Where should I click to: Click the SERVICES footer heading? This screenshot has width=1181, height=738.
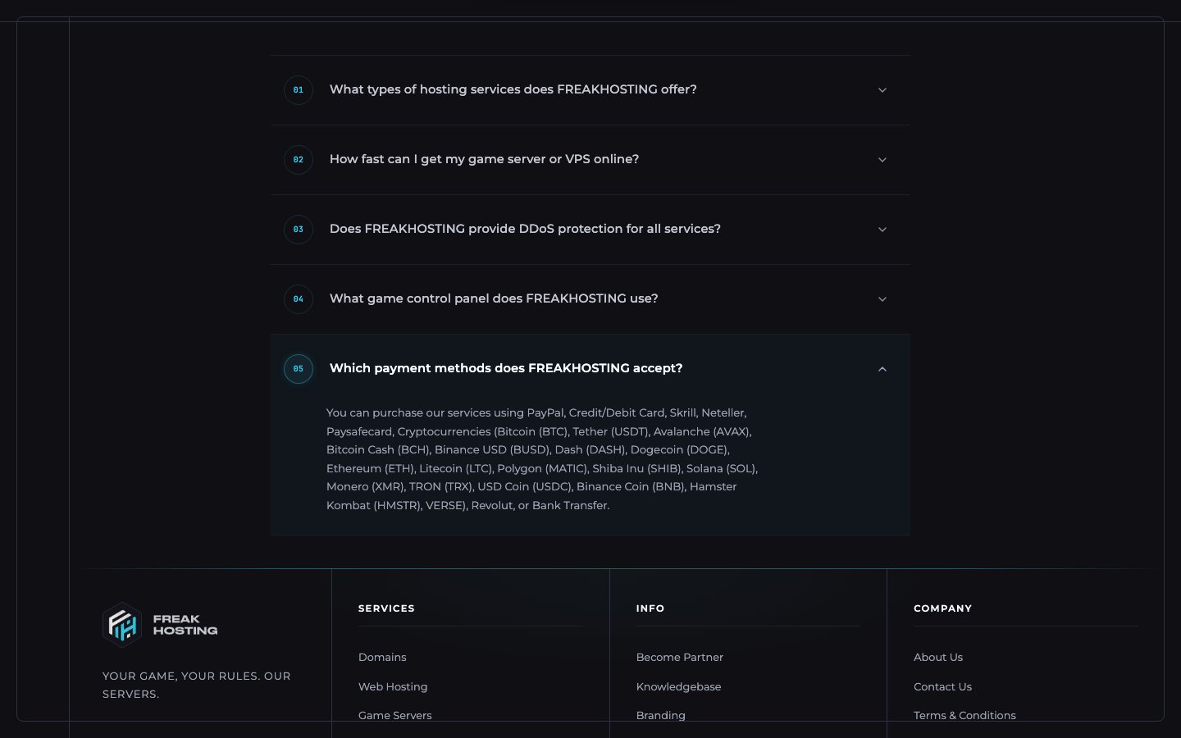(386, 608)
